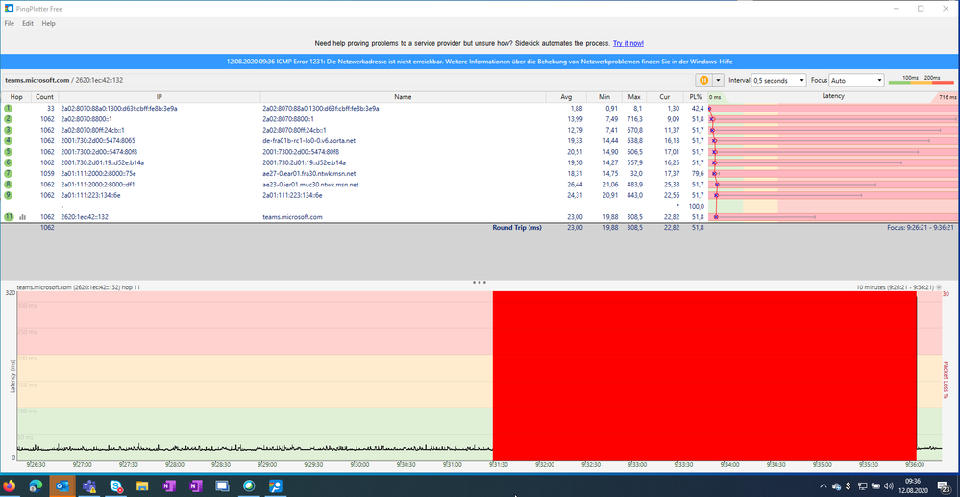Select hop 9 green circle icon
This screenshot has height=497, width=960.
coord(8,195)
